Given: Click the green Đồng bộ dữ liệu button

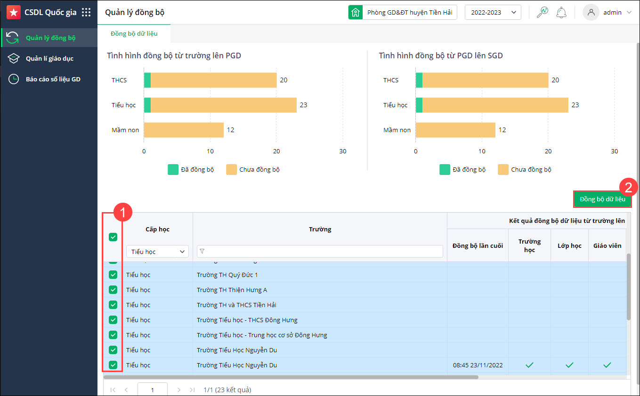Looking at the screenshot, I should (602, 199).
